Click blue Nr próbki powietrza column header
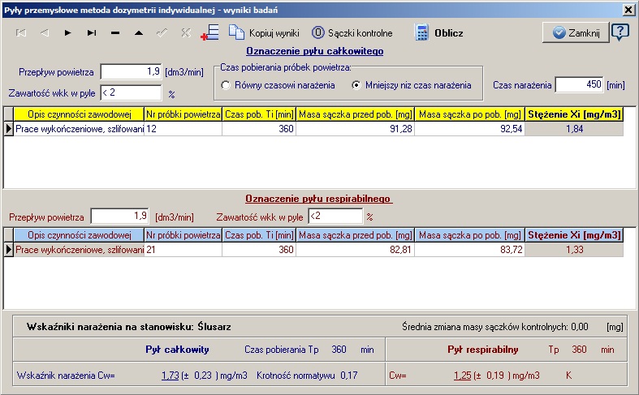Image resolution: width=639 pixels, height=395 pixels. 183,235
